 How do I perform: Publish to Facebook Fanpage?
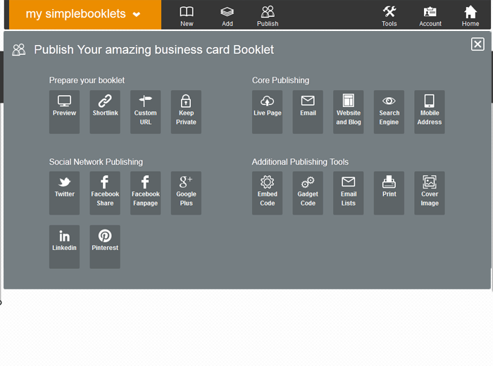tap(146, 193)
